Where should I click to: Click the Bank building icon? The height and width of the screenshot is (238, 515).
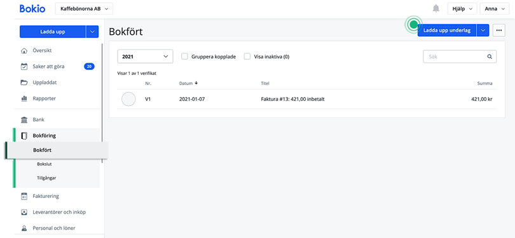24,120
